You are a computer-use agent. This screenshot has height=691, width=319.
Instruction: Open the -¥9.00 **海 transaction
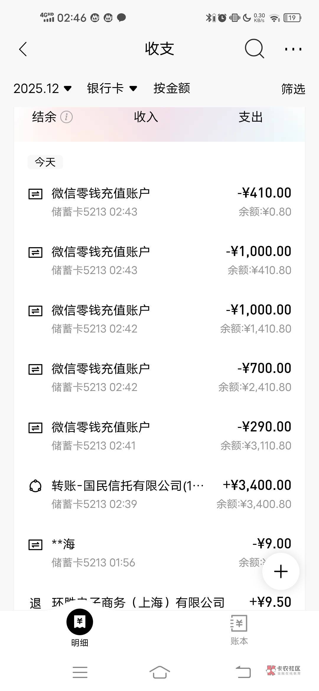142,553
